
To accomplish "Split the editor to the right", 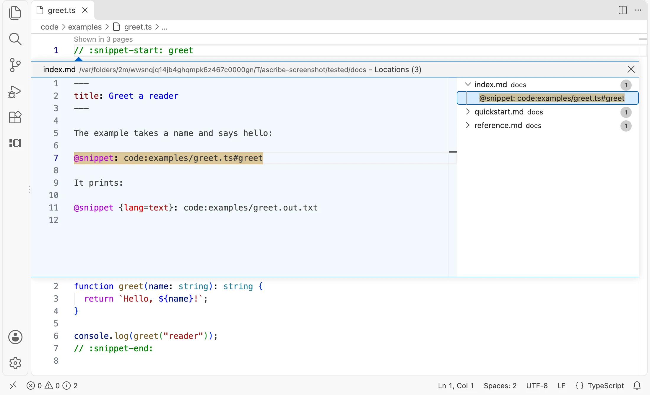I will (623, 10).
